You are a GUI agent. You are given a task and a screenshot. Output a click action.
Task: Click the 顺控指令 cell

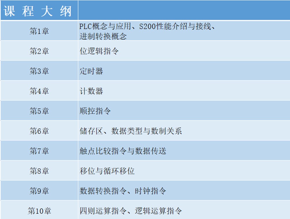(x=184, y=111)
